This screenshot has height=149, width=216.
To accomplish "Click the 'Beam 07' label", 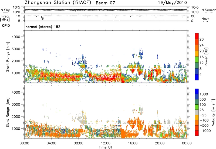I will 105,3.
